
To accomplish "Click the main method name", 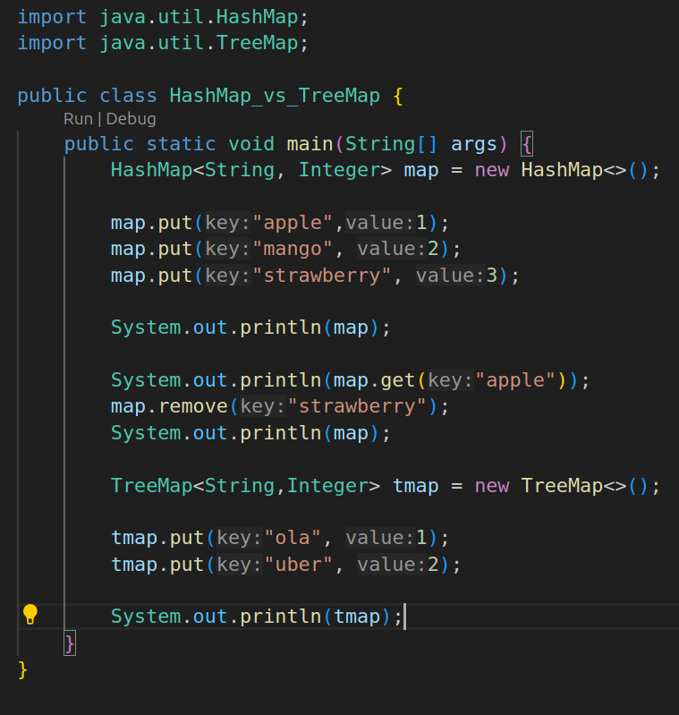I will (310, 144).
